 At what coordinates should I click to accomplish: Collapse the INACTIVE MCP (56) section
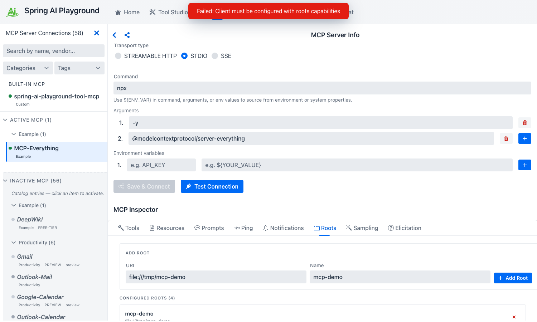[5, 181]
